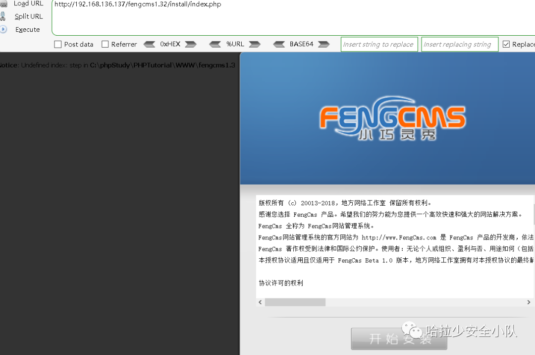Click the '协议许可的权利' heading text
The height and width of the screenshot is (355, 535).
(281, 283)
